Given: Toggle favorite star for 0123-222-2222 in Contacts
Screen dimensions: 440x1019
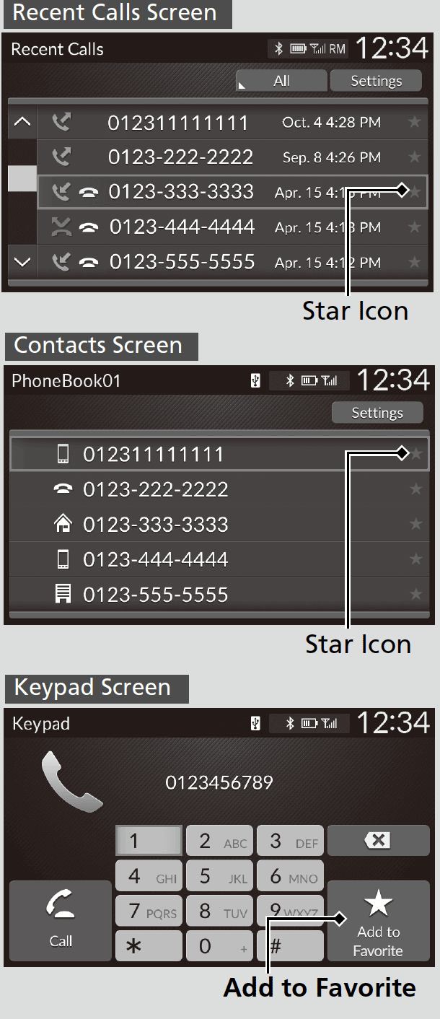Looking at the screenshot, I should point(415,489).
